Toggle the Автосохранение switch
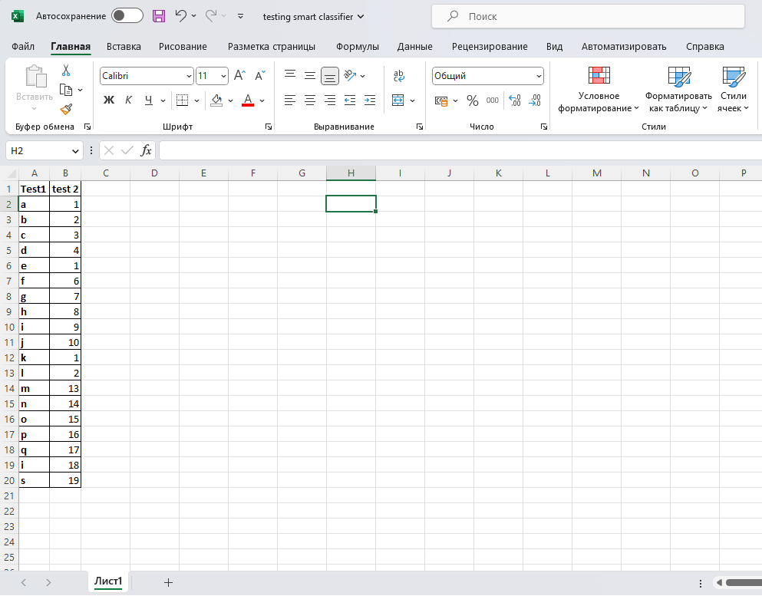The width and height of the screenshot is (762, 596). (x=127, y=16)
